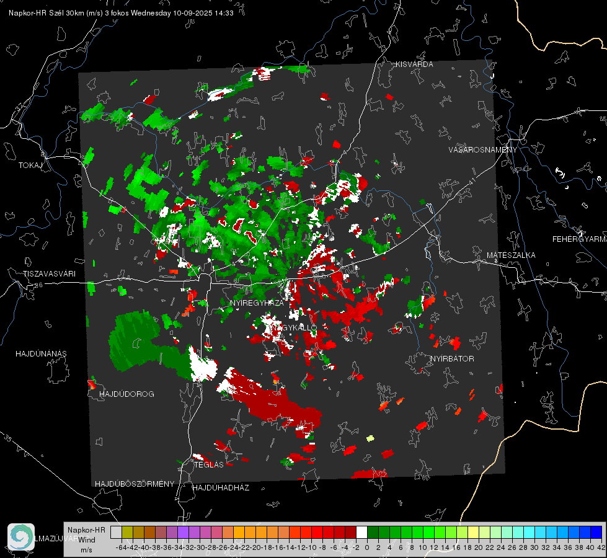Pick the yellow legend swatch between 18 and 20

click(x=473, y=532)
